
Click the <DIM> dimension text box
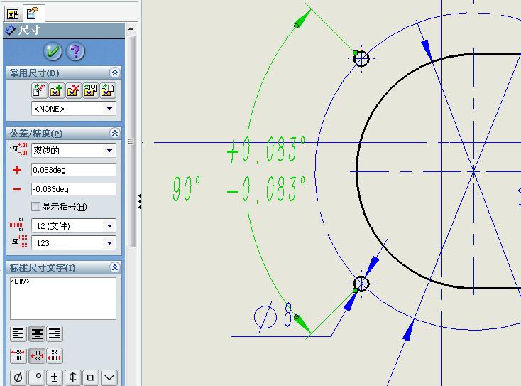click(63, 298)
